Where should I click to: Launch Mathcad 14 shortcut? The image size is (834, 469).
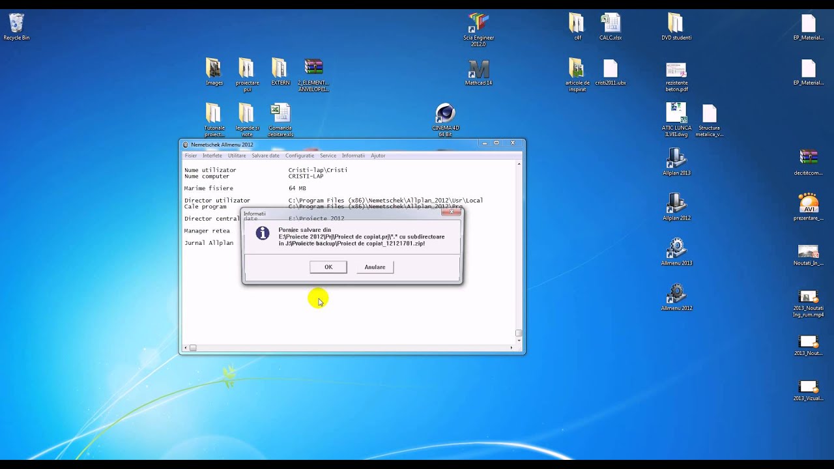tap(478, 72)
